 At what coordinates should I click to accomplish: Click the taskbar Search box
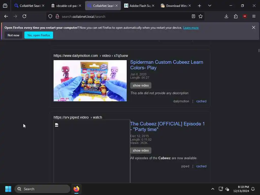pyautogui.click(x=42, y=189)
